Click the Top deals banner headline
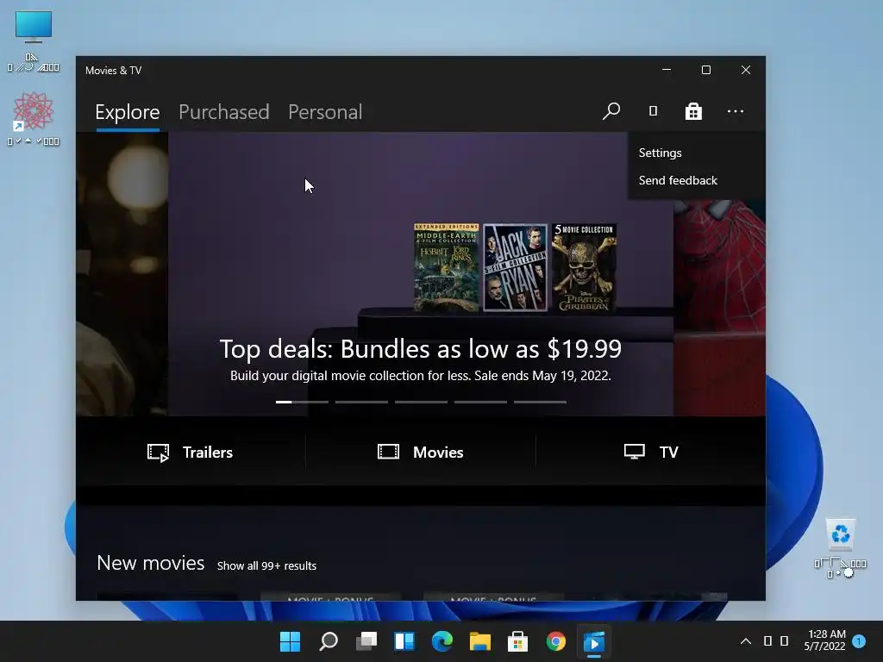 [x=421, y=349]
